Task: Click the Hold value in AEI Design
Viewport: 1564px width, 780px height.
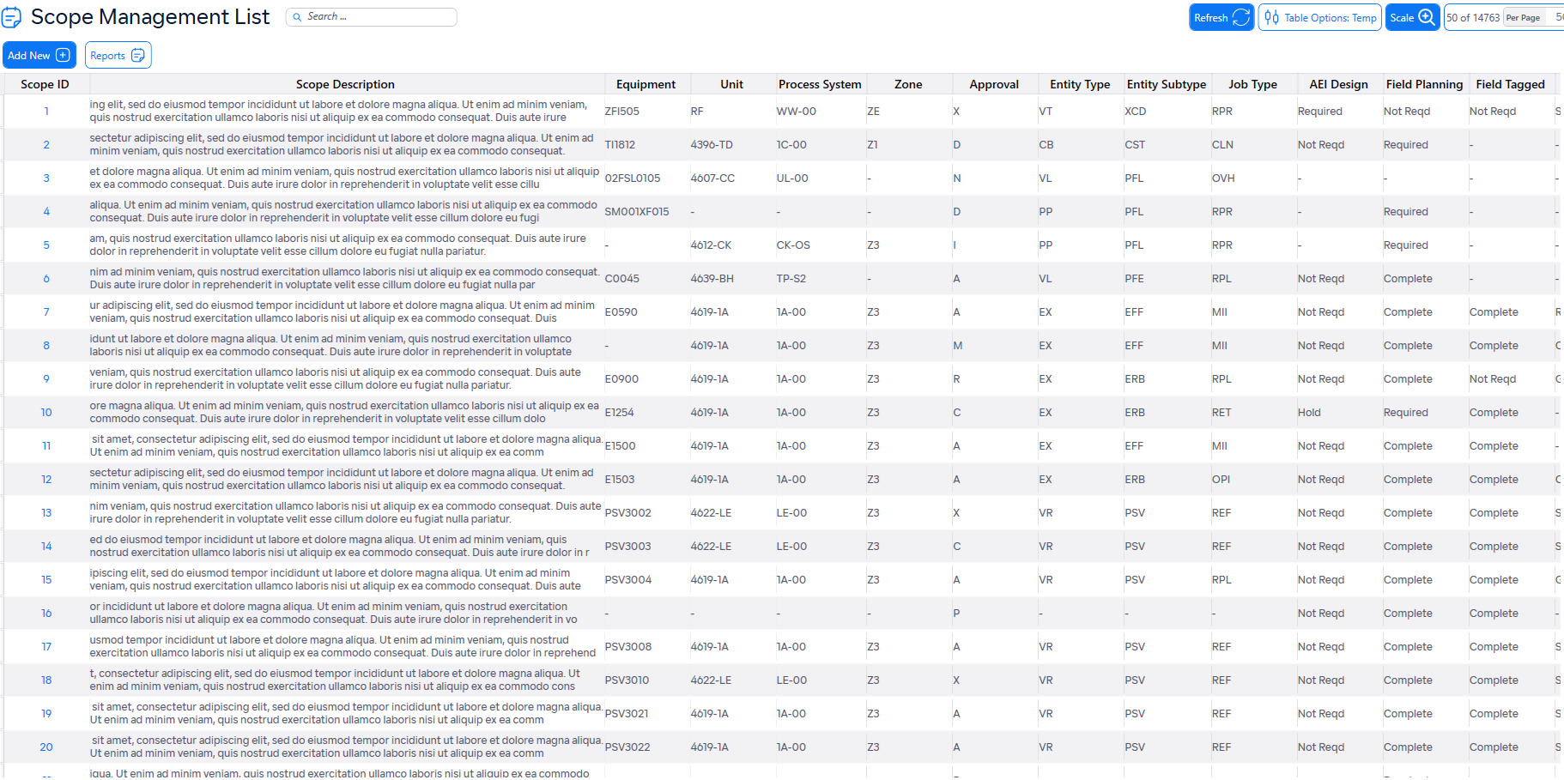Action: point(1309,413)
